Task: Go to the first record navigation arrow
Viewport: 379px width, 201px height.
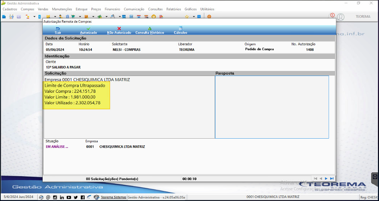Action: tap(315, 178)
